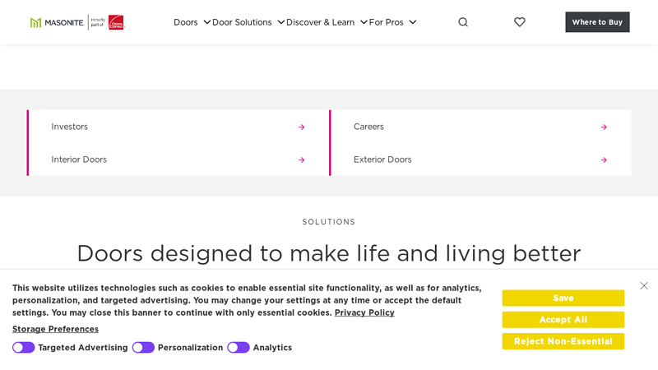Open the heart favorites icon
Viewport: 658px width, 370px height.
click(x=520, y=22)
